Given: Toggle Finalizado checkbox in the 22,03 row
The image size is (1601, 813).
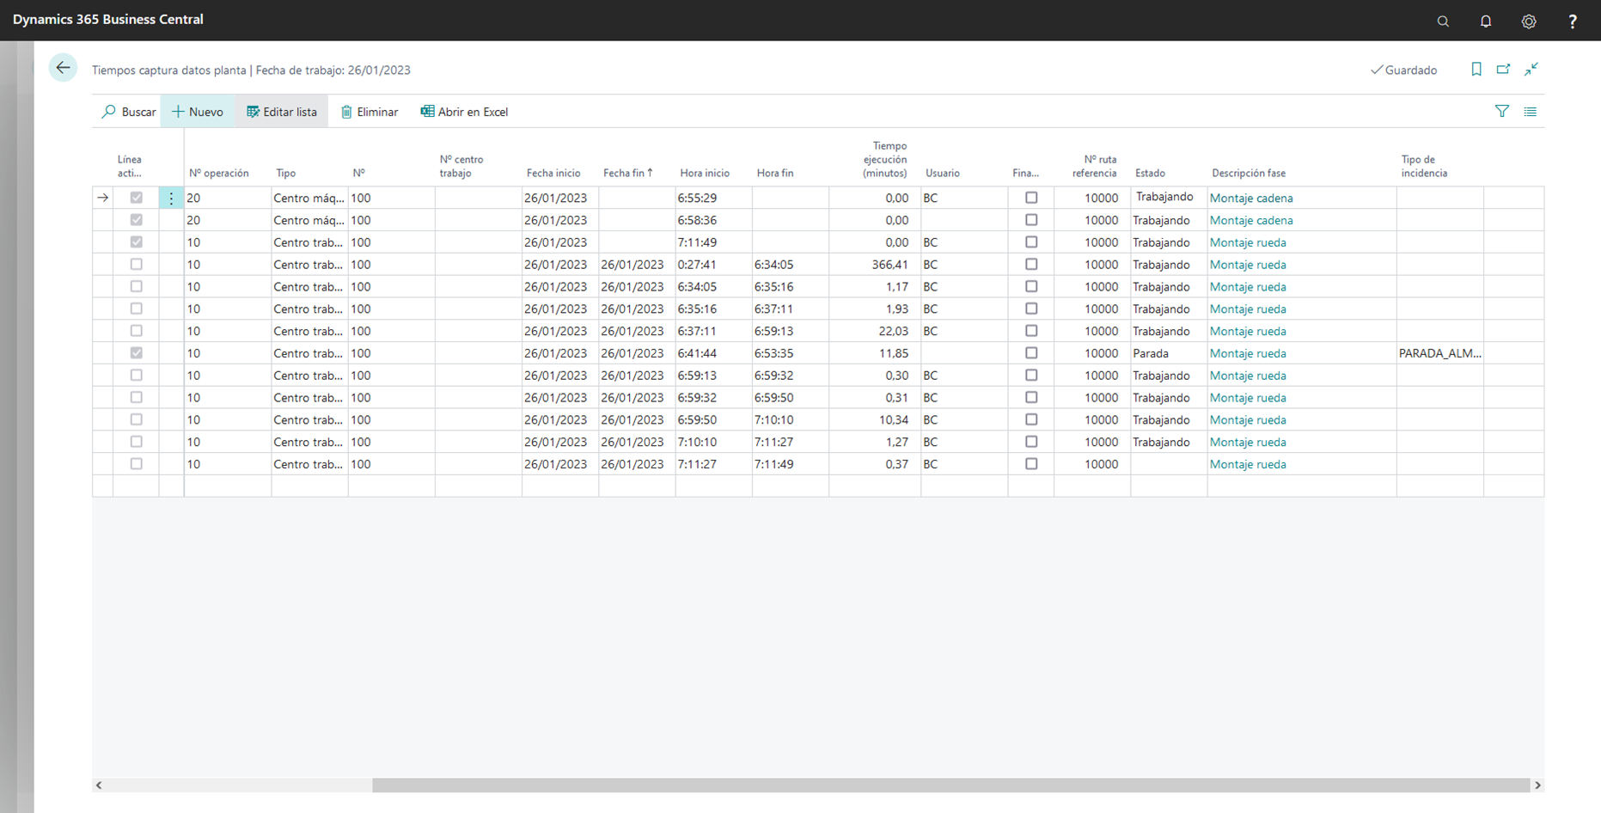Looking at the screenshot, I should (x=1031, y=331).
